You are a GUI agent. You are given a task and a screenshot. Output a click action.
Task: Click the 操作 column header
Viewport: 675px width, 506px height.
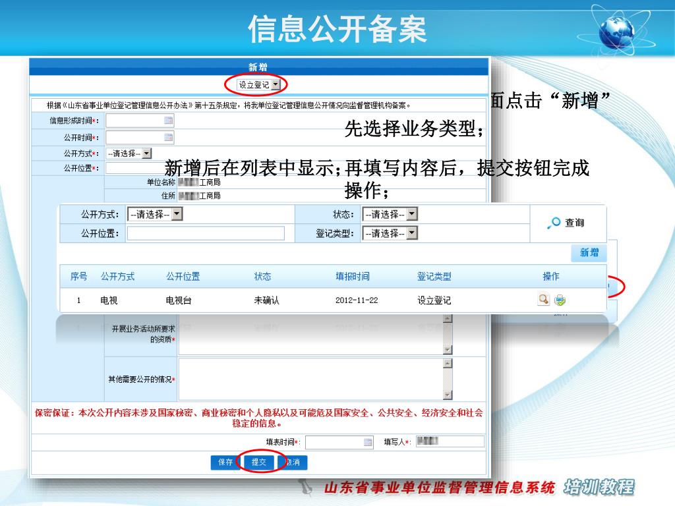[x=550, y=276]
